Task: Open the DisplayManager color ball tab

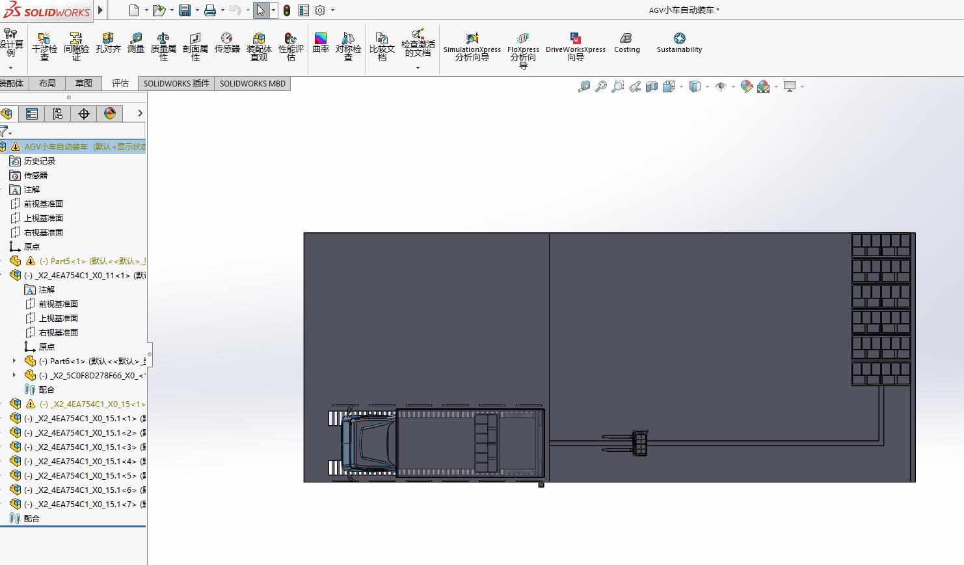Action: (110, 114)
